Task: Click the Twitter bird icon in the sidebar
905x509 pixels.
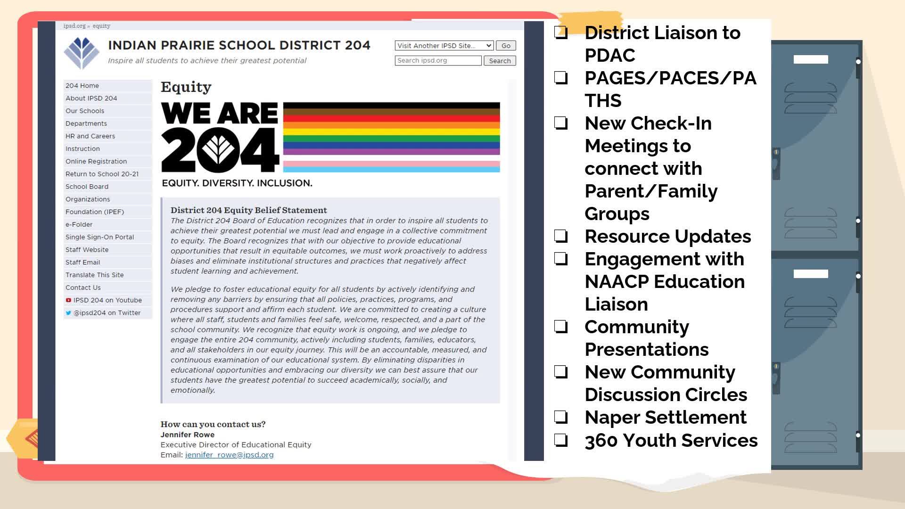Action: (x=68, y=313)
